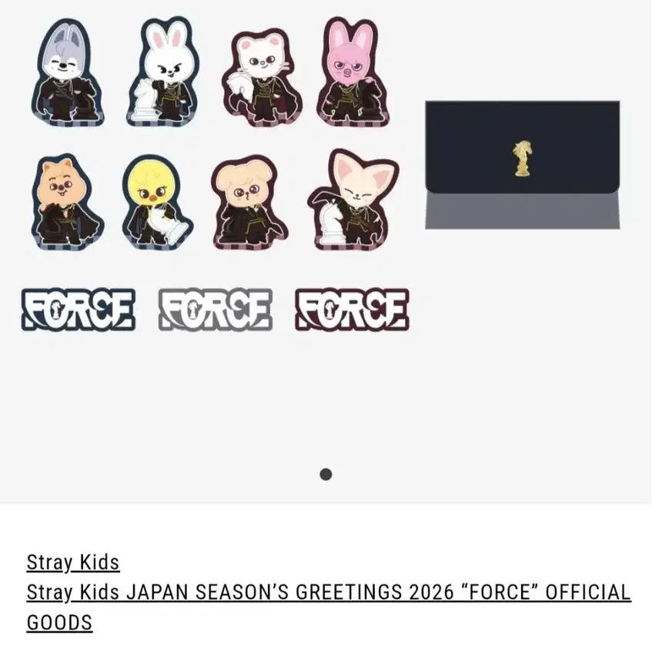
Task: Click the gray-outlined FORCE logo sticker
Action: 216,309
